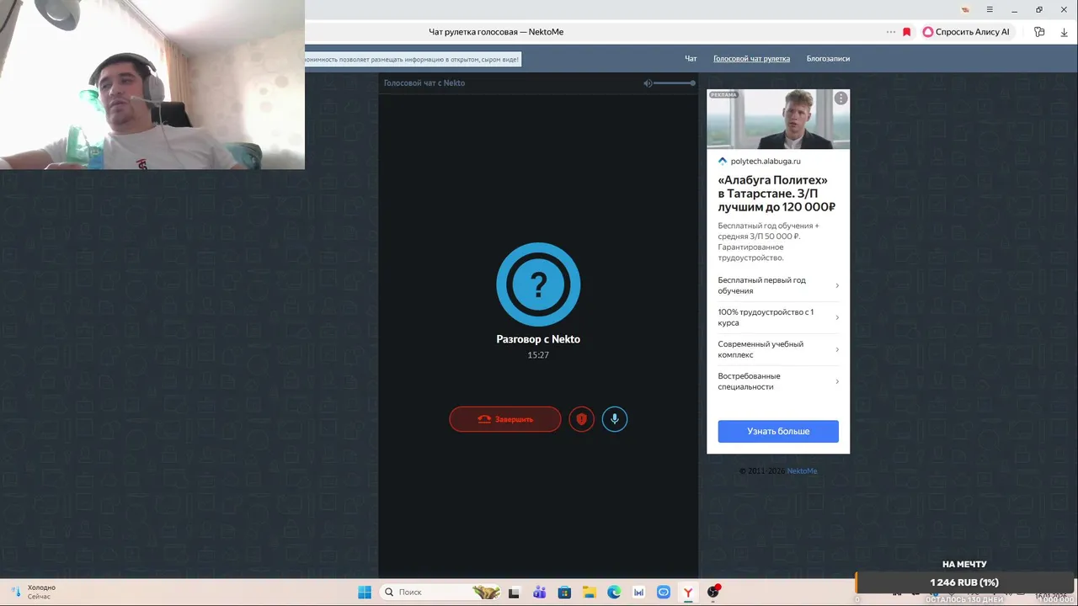Image resolution: width=1078 pixels, height=606 pixels.
Task: Open the polytech.alabuga.ru ad link
Action: pos(766,161)
